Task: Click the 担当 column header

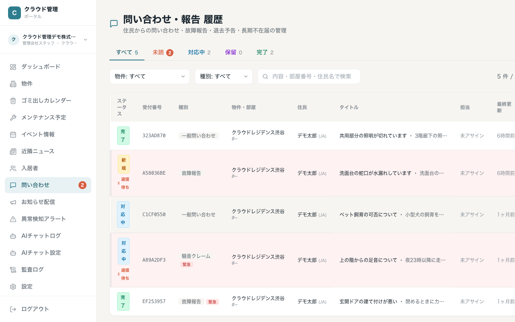Action: (465, 107)
